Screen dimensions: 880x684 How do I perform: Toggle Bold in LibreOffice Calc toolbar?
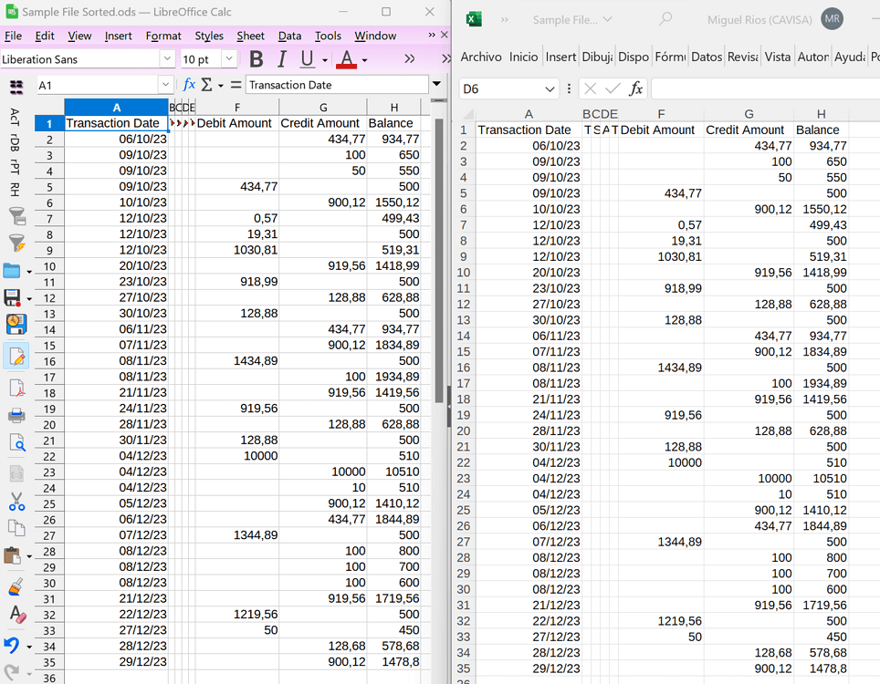[257, 59]
